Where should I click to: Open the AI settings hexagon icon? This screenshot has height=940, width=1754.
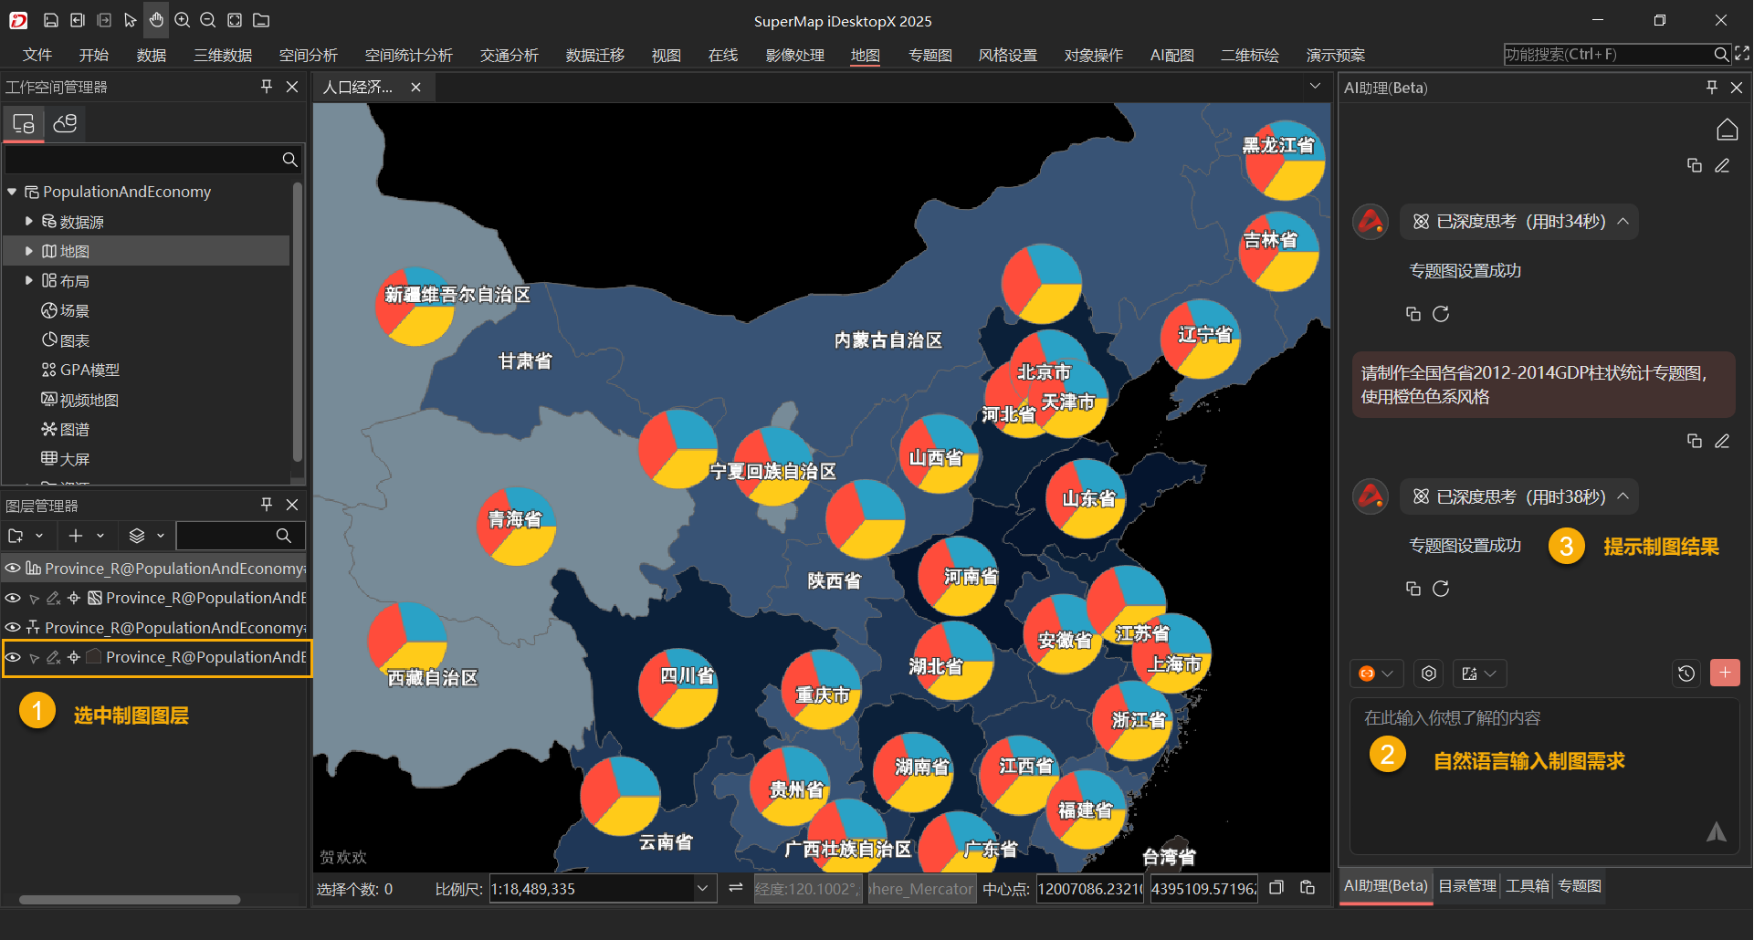click(x=1429, y=674)
